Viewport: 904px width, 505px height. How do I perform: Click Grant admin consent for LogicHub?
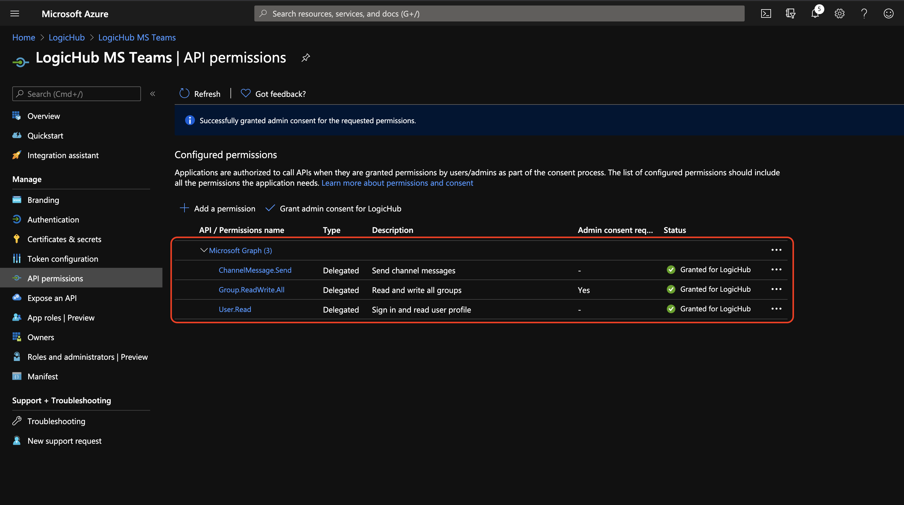333,208
